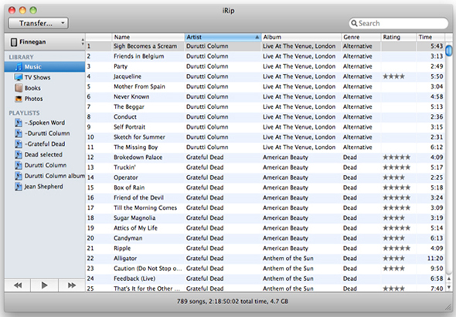Select the Photos library label
Image resolution: width=456 pixels, height=317 pixels.
tap(33, 99)
